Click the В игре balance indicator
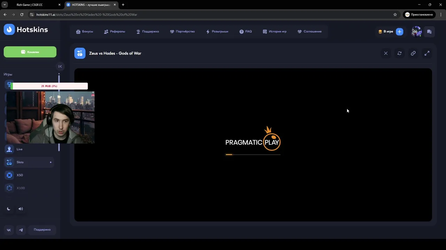The image size is (446, 250). (386, 32)
